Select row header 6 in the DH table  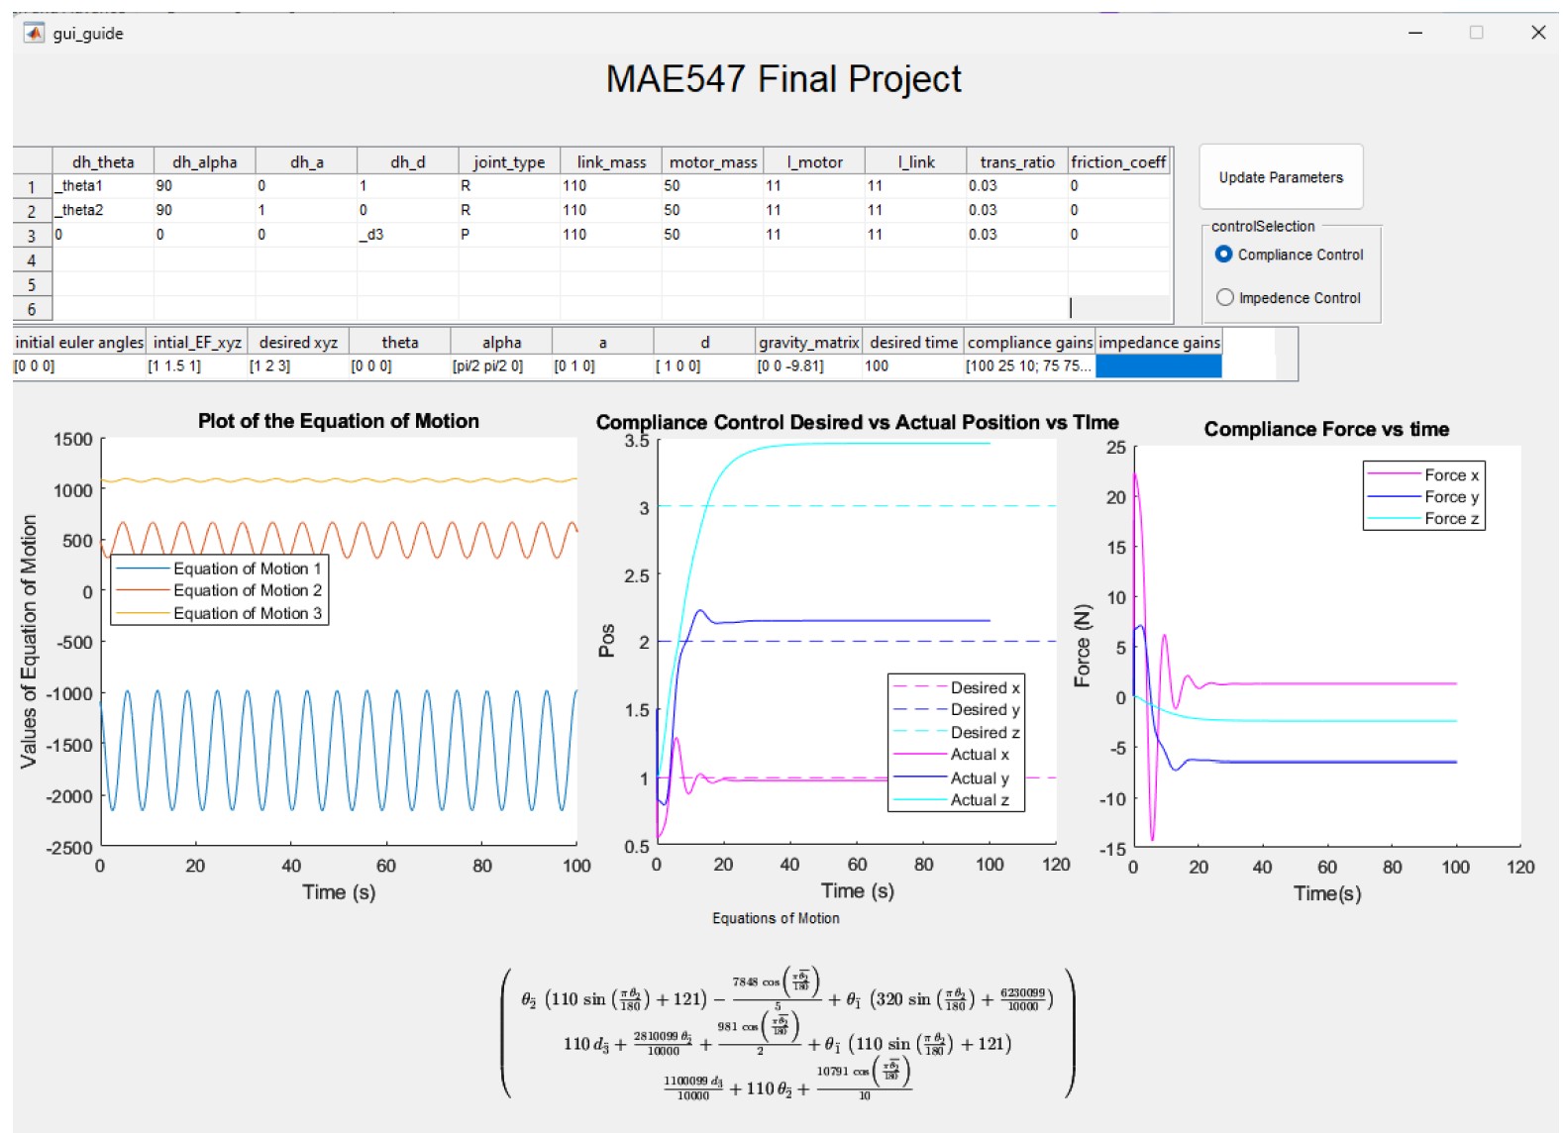[32, 309]
